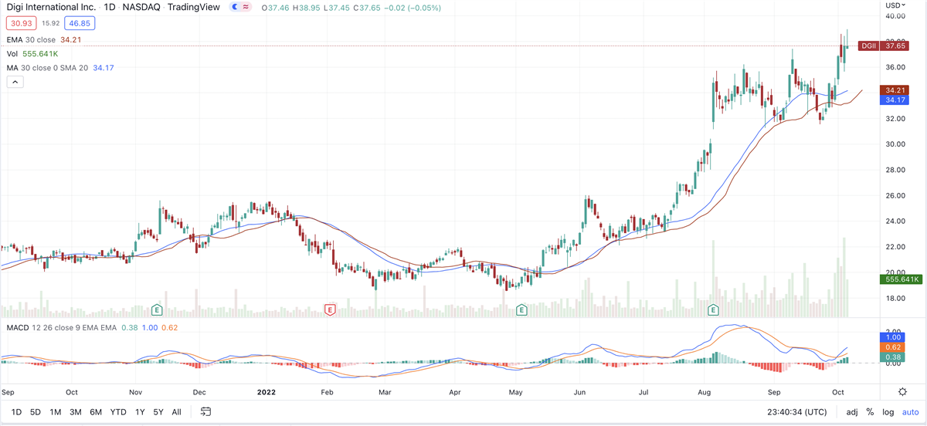Click the May earnings marker

(521, 309)
